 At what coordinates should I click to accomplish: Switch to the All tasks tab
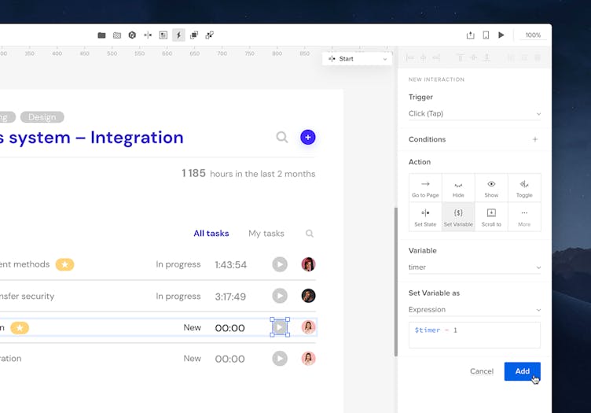(211, 234)
